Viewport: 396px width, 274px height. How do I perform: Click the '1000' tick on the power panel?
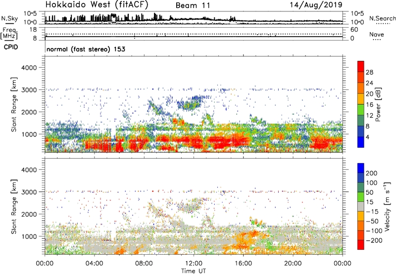[x=29, y=134]
